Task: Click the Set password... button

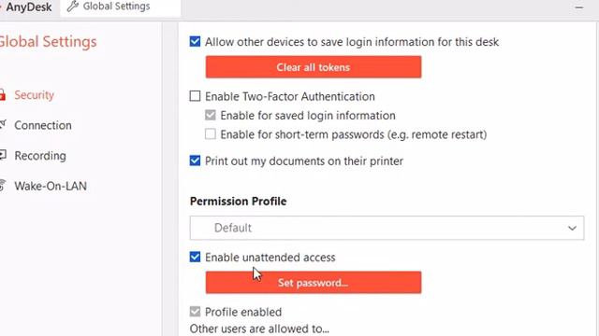Action: (x=314, y=282)
